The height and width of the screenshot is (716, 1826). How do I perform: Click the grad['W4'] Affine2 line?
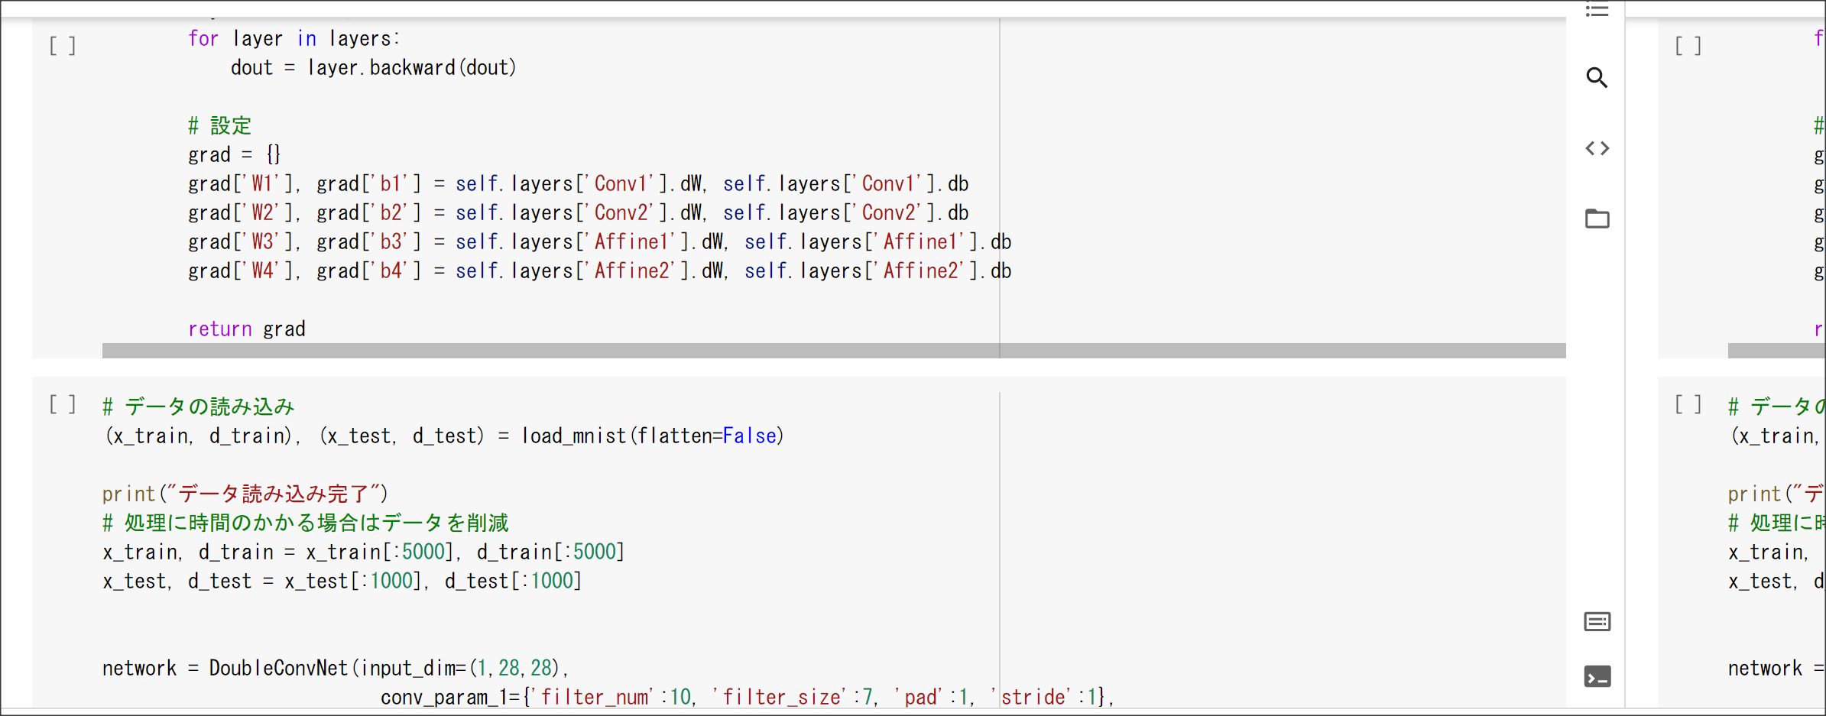[600, 271]
